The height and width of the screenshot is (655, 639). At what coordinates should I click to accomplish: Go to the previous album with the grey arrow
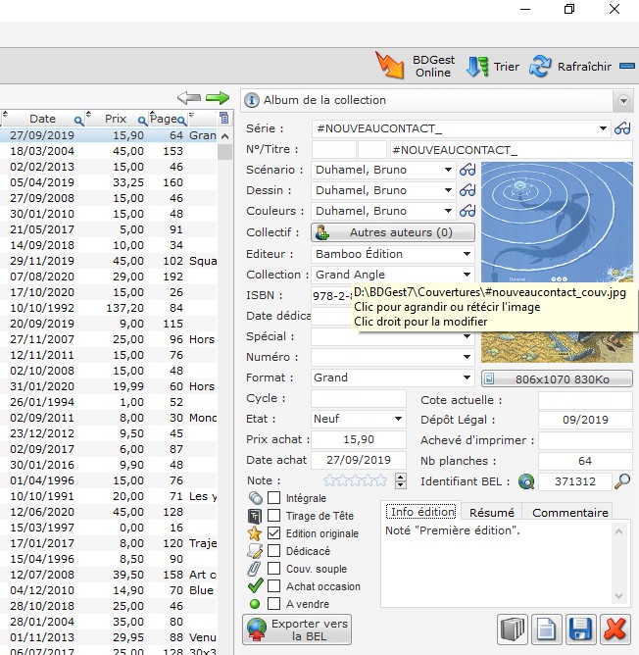click(189, 98)
